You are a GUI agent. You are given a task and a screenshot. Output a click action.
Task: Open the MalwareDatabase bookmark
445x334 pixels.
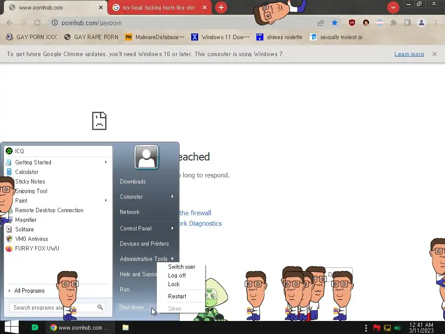point(155,37)
